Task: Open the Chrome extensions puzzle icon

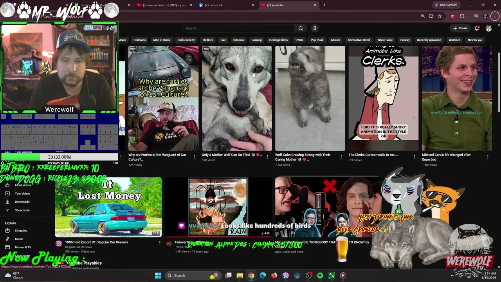Action: [x=462, y=16]
